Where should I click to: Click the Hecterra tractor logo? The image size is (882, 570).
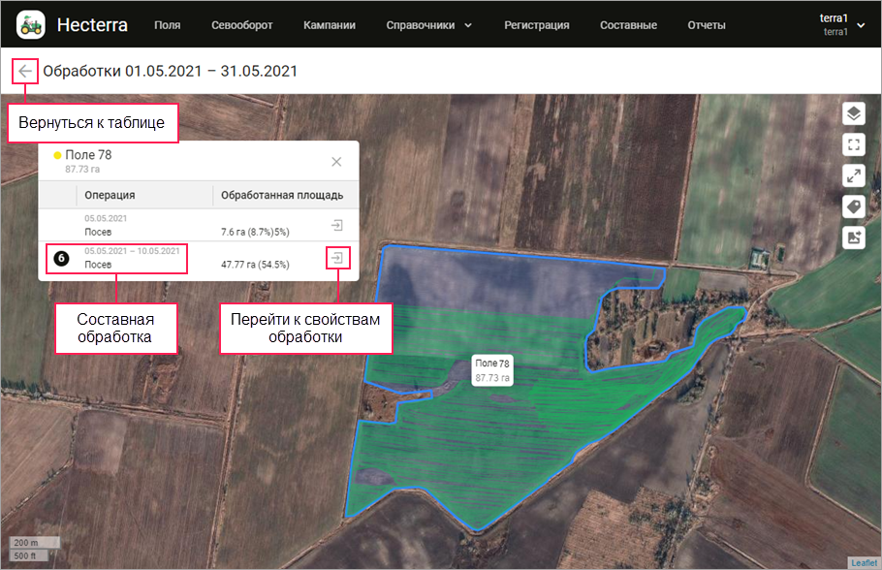coord(30,24)
